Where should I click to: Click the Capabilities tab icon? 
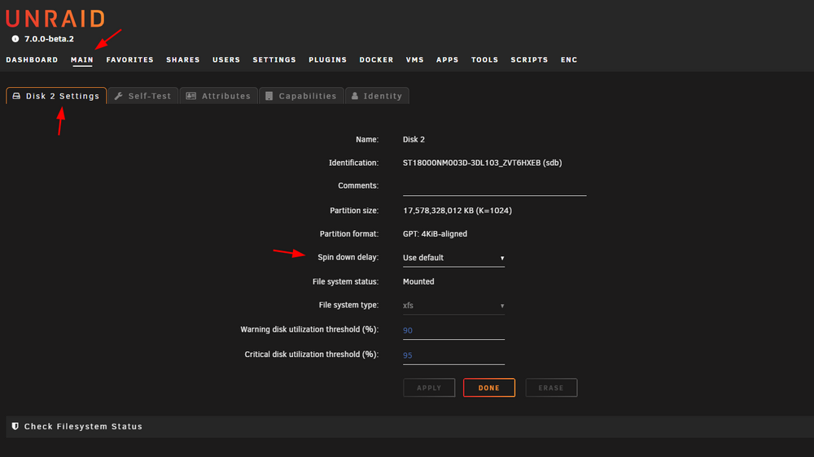269,96
